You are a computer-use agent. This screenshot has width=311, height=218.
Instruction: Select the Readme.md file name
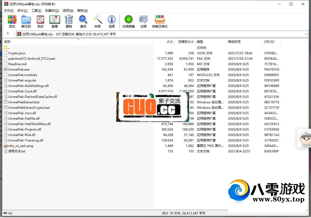click(x=17, y=64)
